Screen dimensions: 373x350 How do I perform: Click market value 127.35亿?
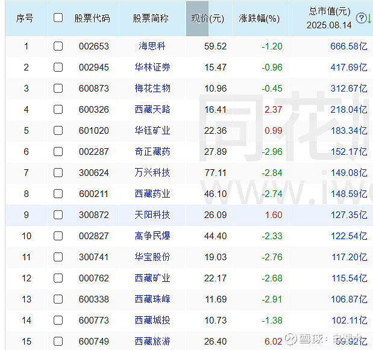coord(349,215)
